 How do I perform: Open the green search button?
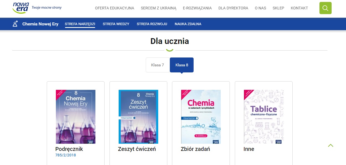click(325, 8)
